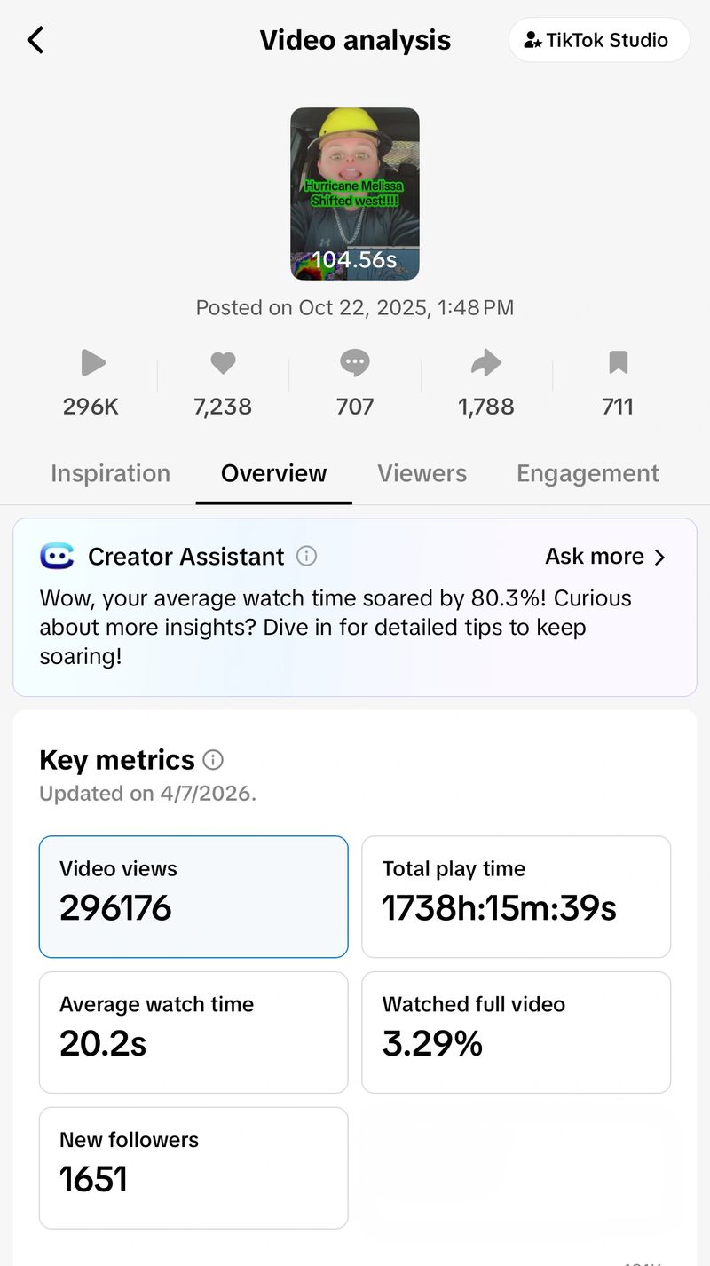710x1266 pixels.
Task: Tap the play count icon
Action: (x=92, y=362)
